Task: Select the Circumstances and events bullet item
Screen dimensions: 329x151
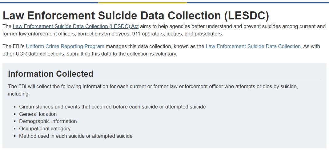Action: click(112, 107)
